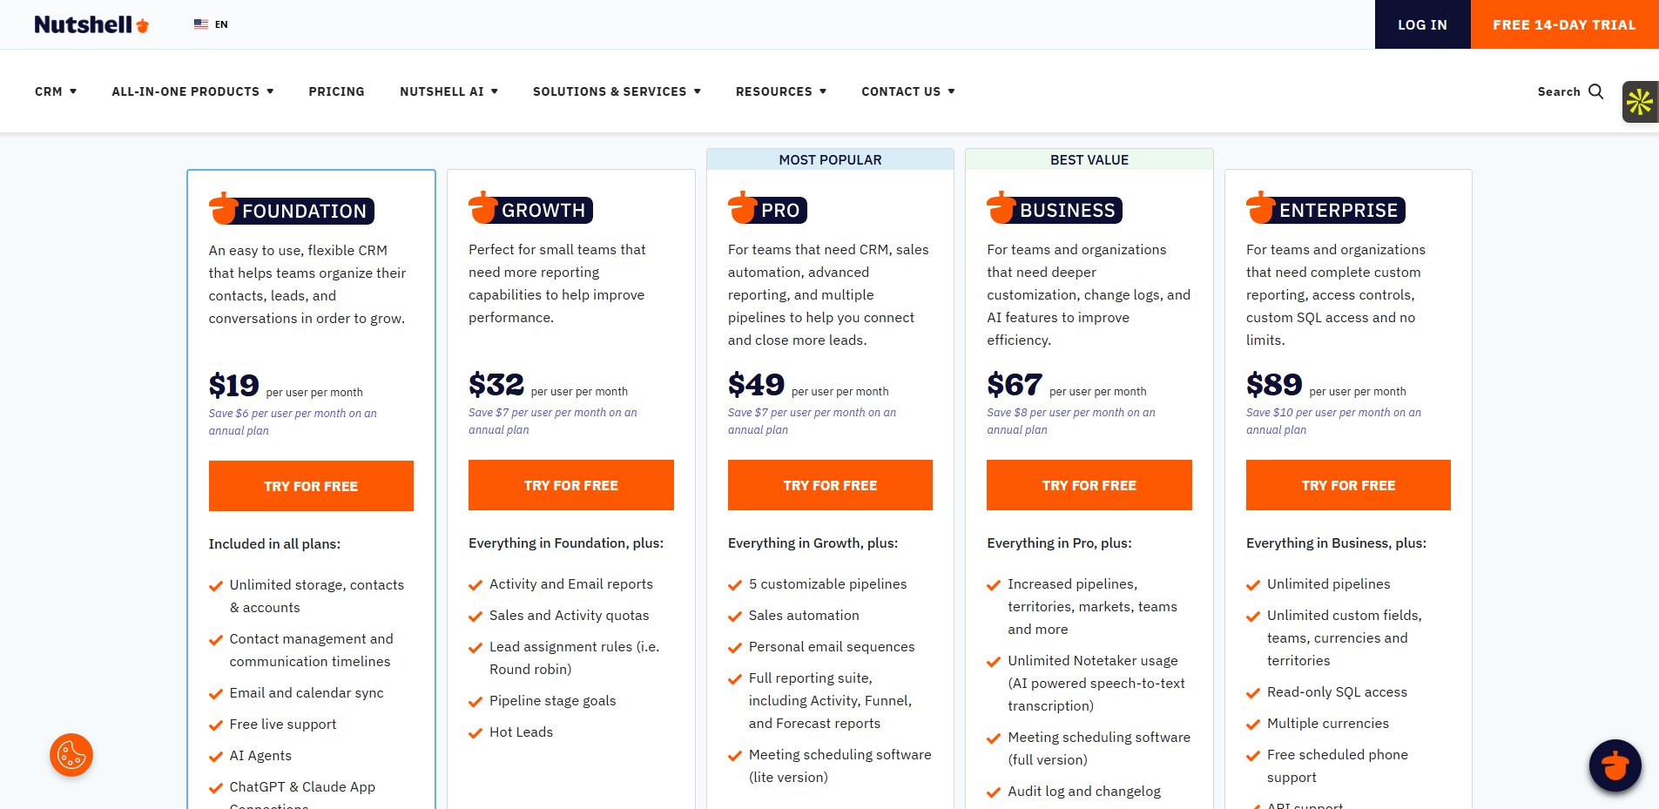Click Try For Free under Pro plan
Viewport: 1659px width, 809px height.
coord(830,485)
